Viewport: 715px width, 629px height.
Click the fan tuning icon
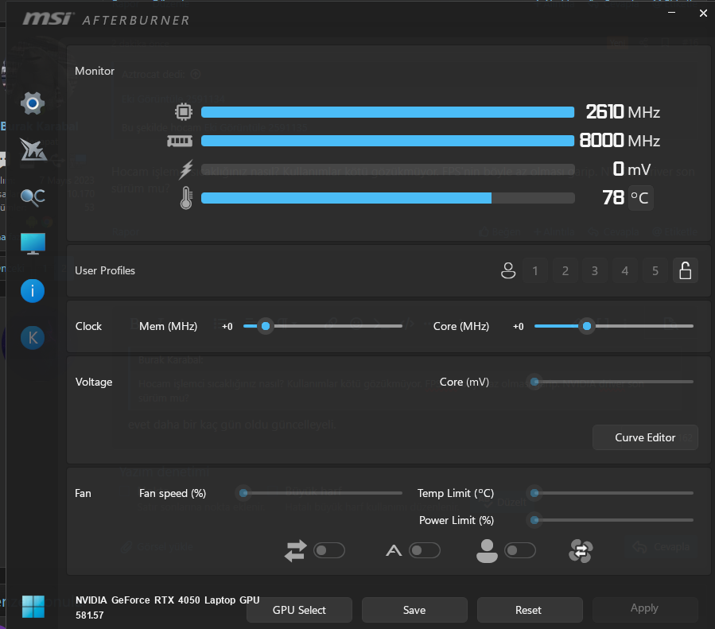click(581, 551)
